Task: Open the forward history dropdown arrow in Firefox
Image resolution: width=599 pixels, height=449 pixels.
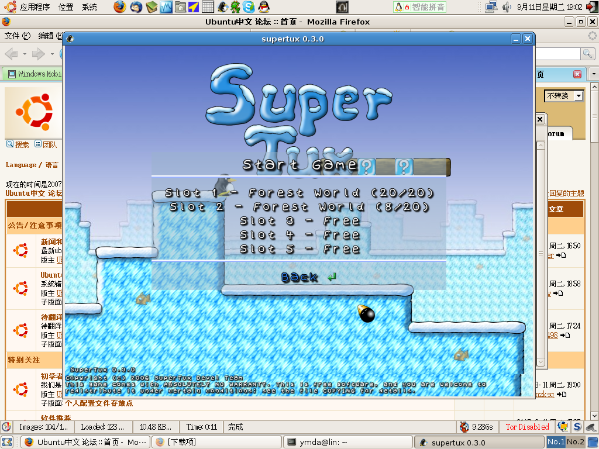Action: 52,54
